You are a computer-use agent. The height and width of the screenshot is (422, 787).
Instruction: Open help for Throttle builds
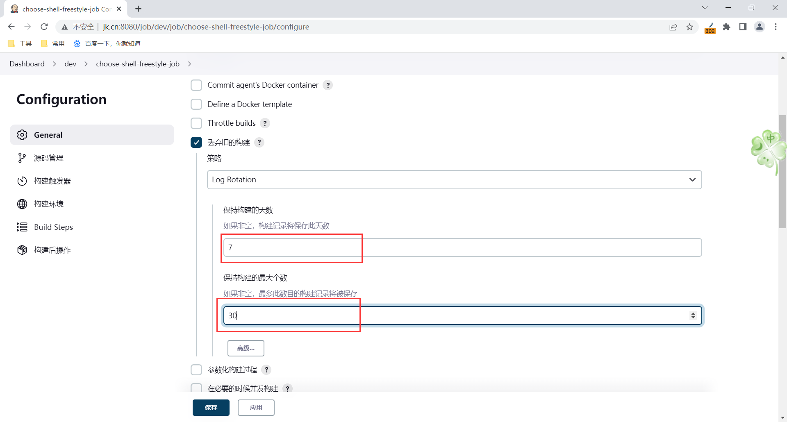pyautogui.click(x=265, y=123)
